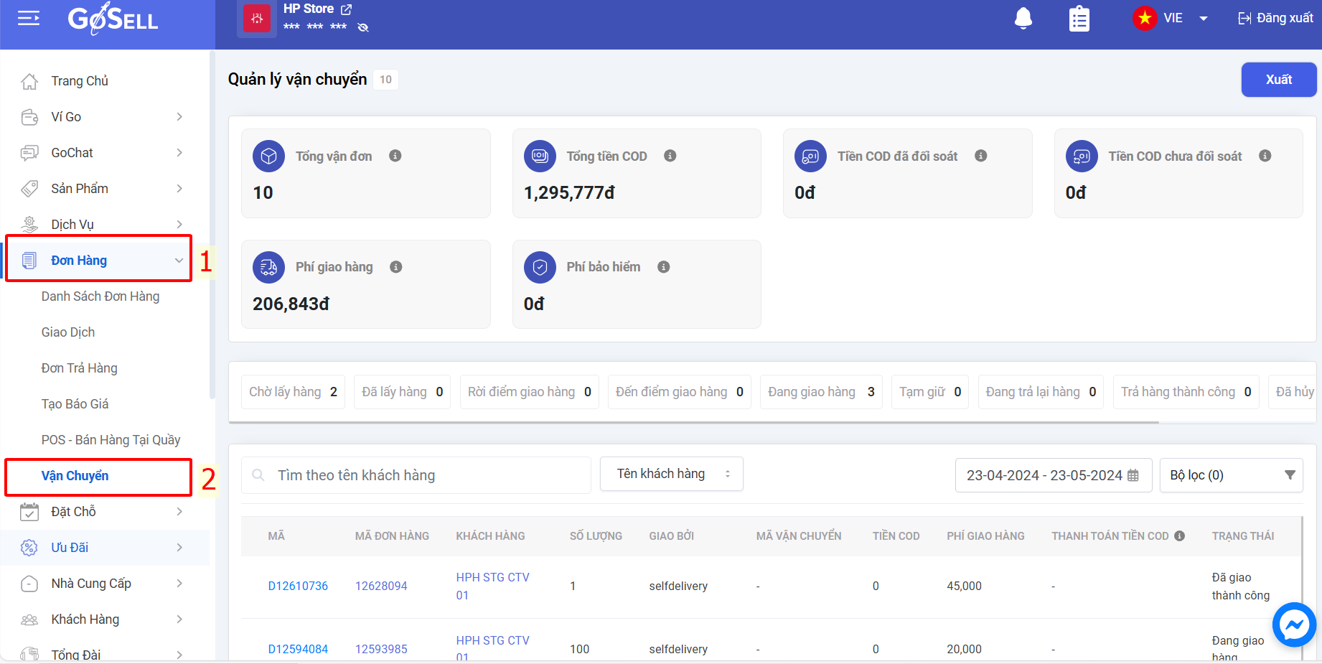Viewport: 1322px width, 664px height.
Task: Open POS - Bán Hàng Tại Quầy
Action: point(111,440)
